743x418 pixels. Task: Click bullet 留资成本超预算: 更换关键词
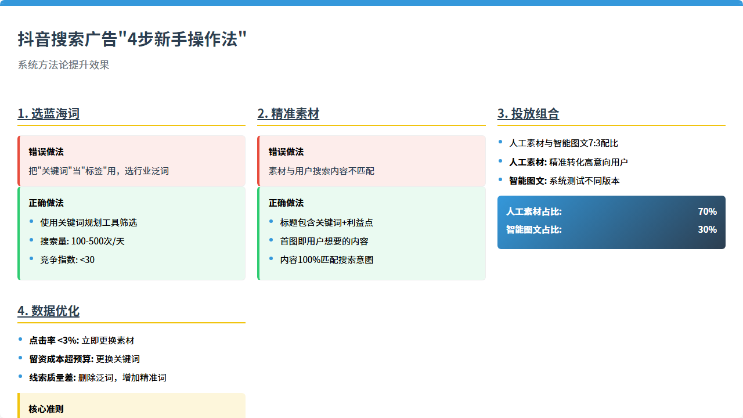(x=85, y=359)
